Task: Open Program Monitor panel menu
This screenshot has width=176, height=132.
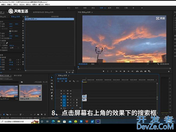Action: click(x=92, y=12)
